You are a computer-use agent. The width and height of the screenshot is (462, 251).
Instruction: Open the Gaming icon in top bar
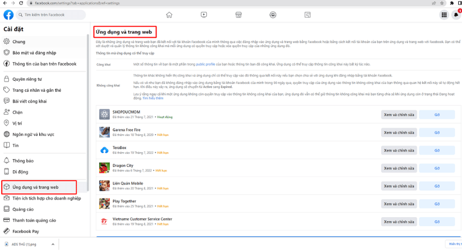point(307,15)
